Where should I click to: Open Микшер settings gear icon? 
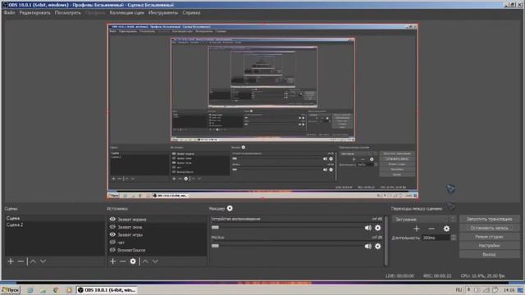(230, 208)
